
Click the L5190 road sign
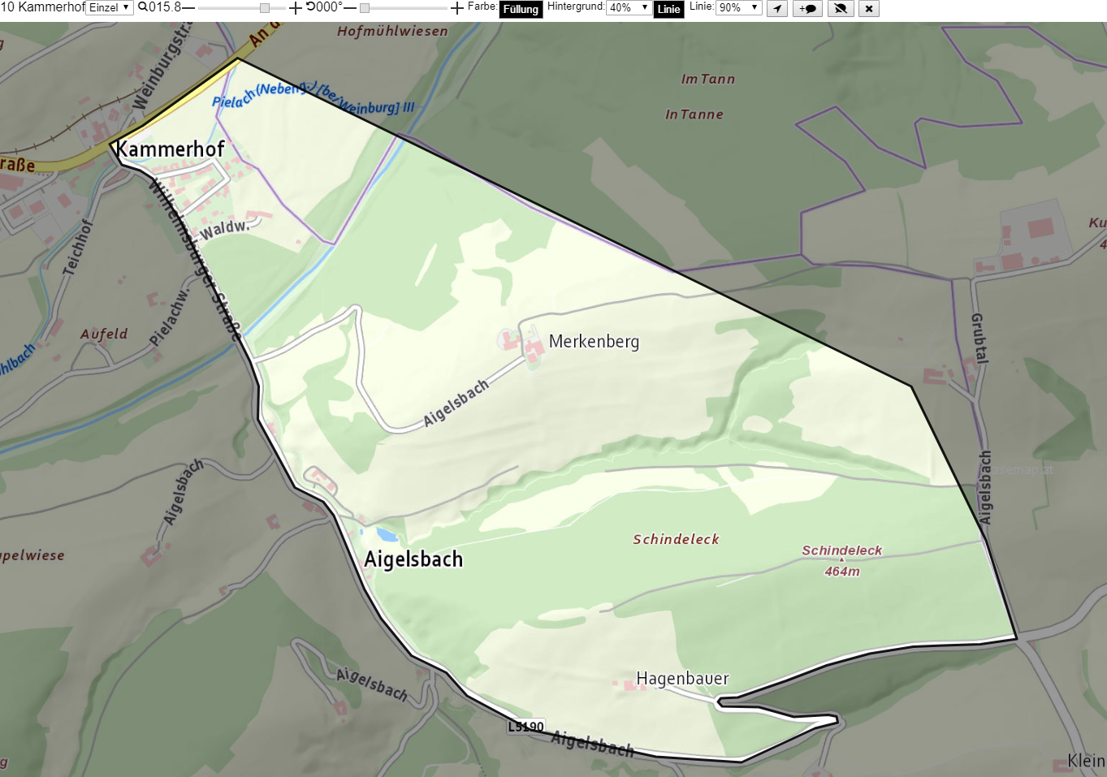[x=525, y=727]
